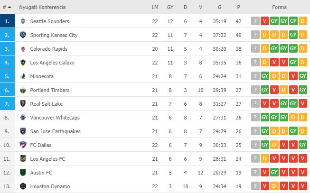Image resolution: width=310 pixels, height=193 pixels.
Task: Click the LM matches played header
Action: pos(155,8)
